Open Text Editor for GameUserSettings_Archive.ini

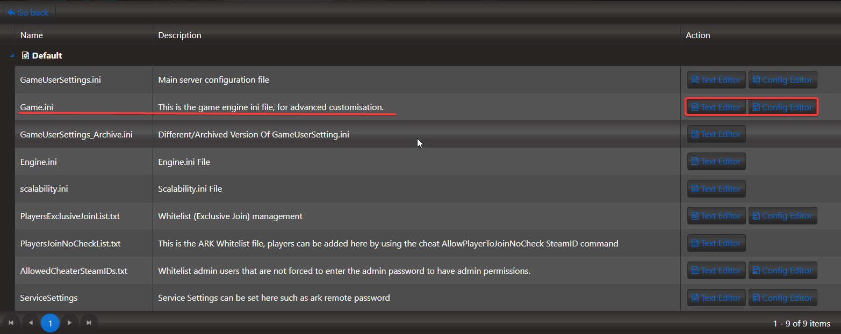pos(716,134)
